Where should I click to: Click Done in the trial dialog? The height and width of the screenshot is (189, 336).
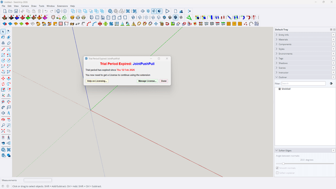tap(164, 81)
